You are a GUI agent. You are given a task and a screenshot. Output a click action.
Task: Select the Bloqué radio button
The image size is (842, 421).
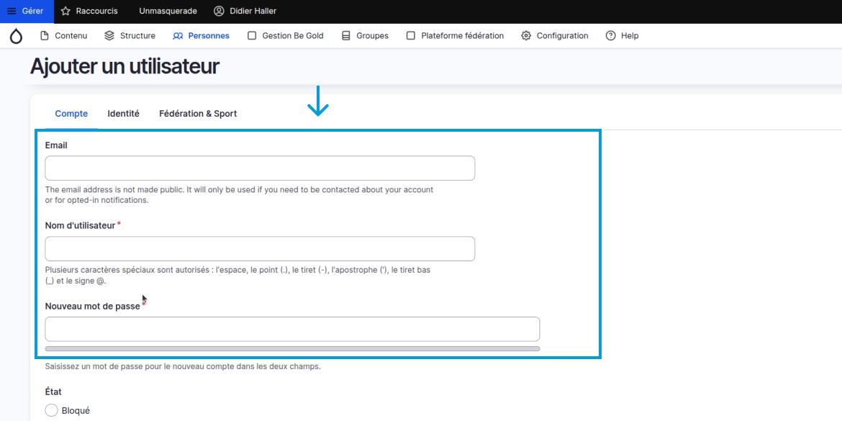point(52,410)
